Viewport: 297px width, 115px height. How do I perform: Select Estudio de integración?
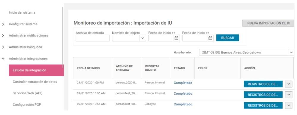(x=36, y=70)
